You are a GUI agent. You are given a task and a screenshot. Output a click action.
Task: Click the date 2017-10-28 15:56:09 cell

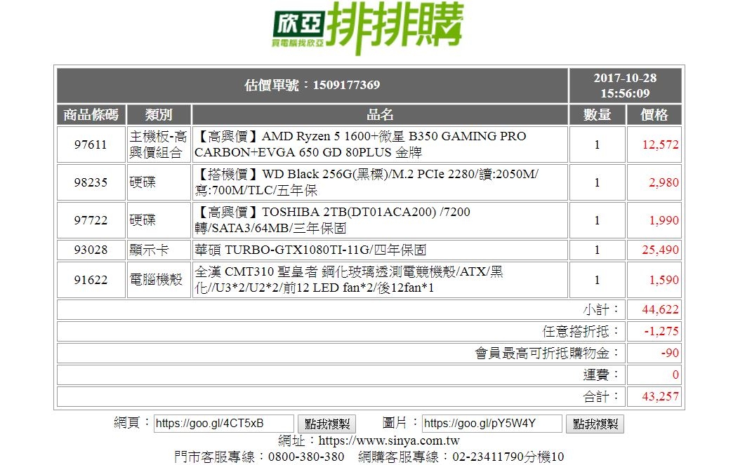tap(626, 86)
